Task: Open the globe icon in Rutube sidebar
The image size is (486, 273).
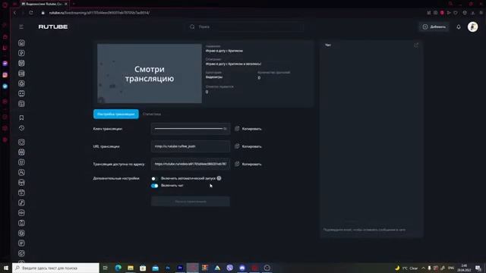Action: (x=21, y=152)
